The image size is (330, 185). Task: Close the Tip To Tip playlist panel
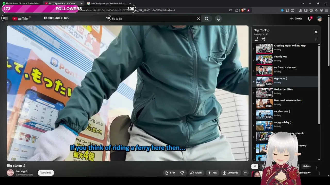point(316,32)
